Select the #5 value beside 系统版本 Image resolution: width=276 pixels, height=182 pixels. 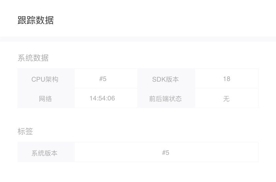click(x=166, y=152)
